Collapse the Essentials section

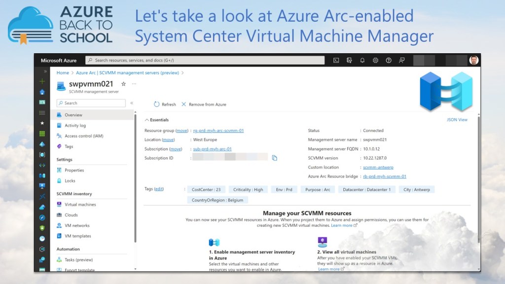(x=147, y=120)
